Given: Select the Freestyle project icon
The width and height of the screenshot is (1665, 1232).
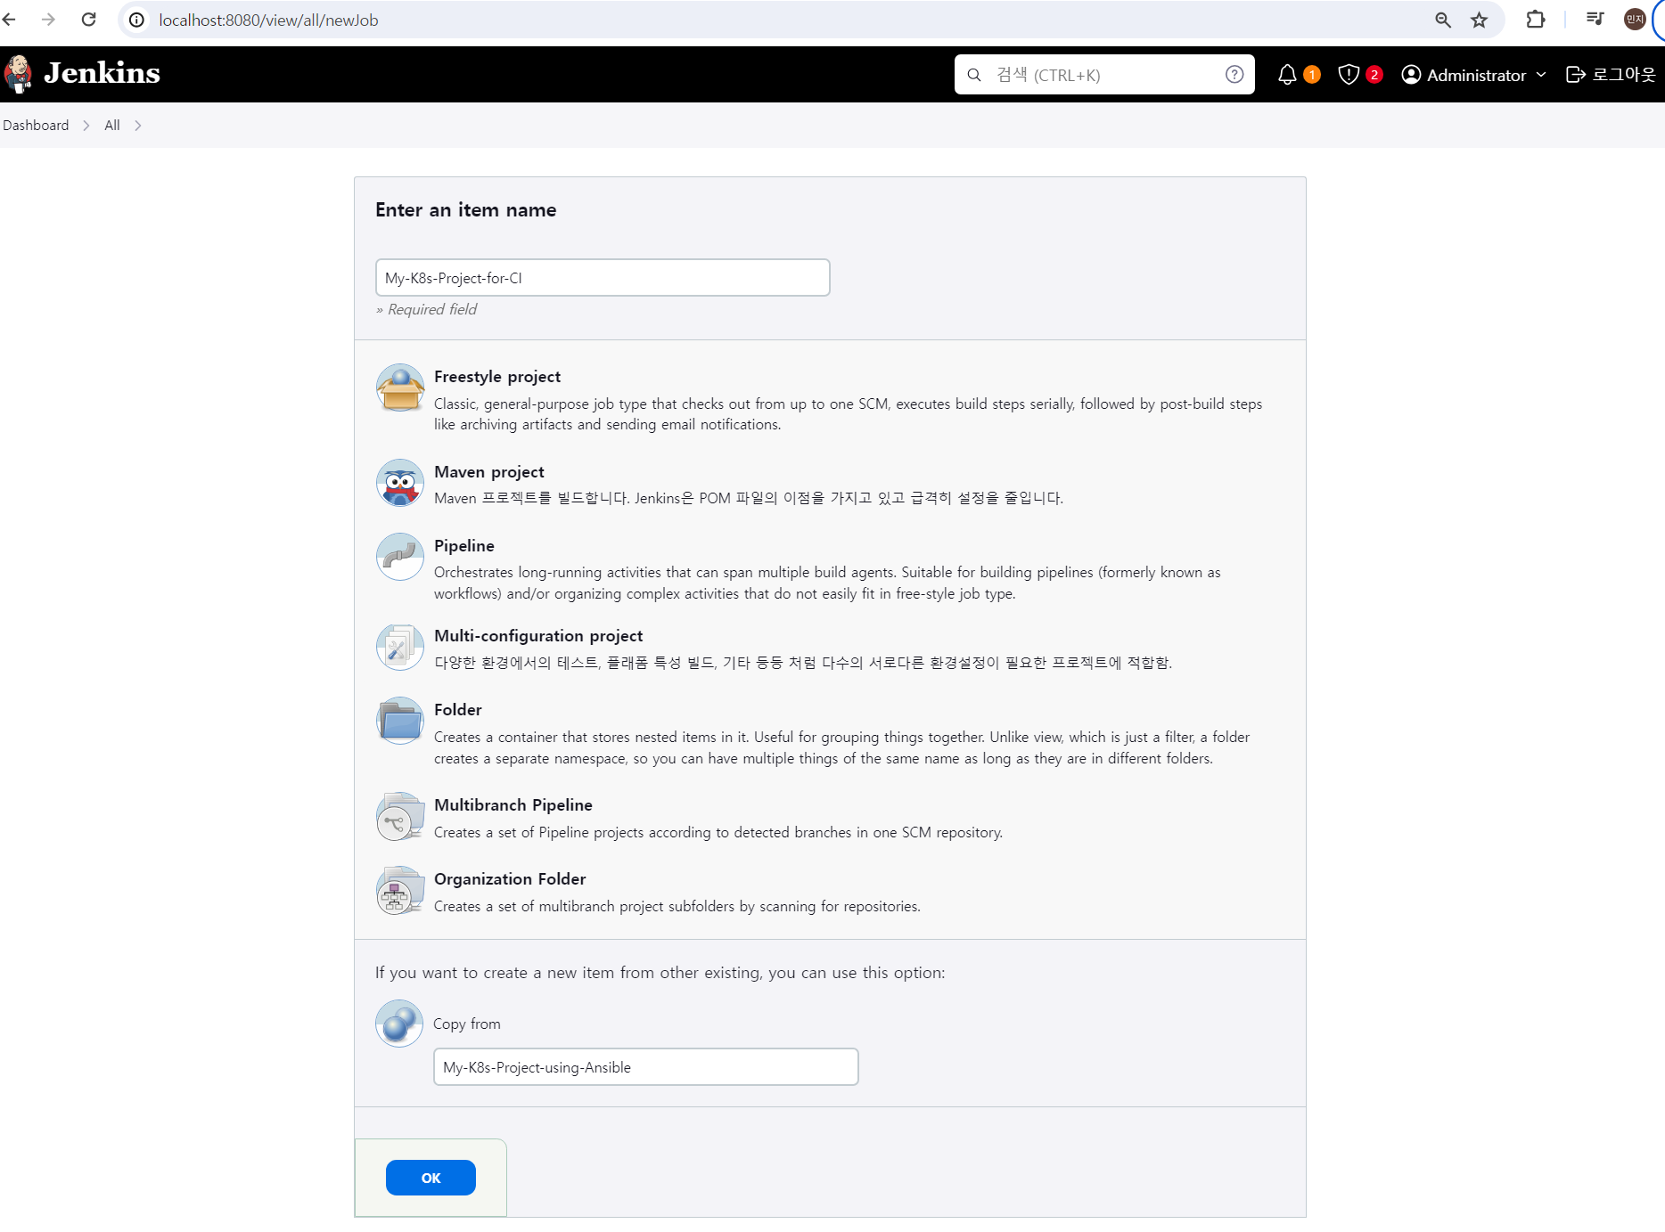Looking at the screenshot, I should [x=400, y=388].
